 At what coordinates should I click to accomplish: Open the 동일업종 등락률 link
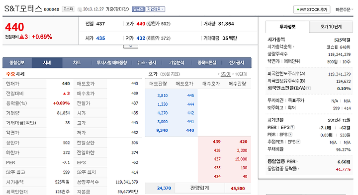click(x=283, y=169)
